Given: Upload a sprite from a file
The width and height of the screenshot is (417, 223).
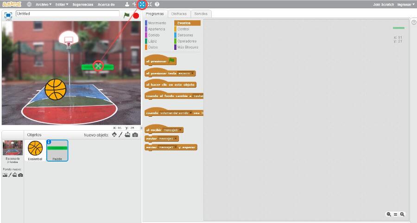Looking at the screenshot, I should pos(128,135).
